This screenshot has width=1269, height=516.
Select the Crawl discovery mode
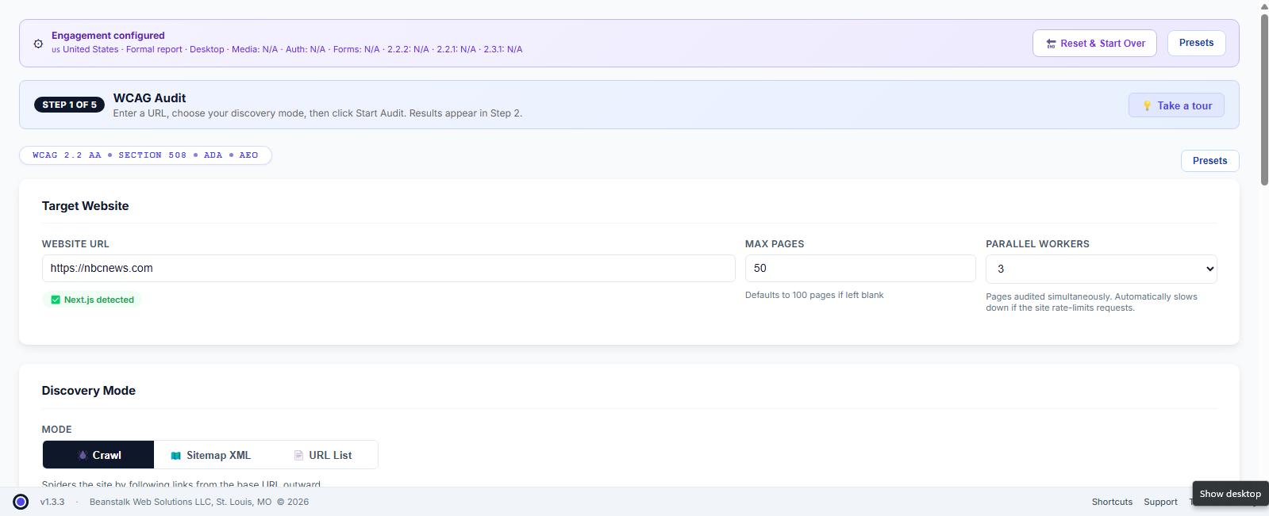(98, 455)
